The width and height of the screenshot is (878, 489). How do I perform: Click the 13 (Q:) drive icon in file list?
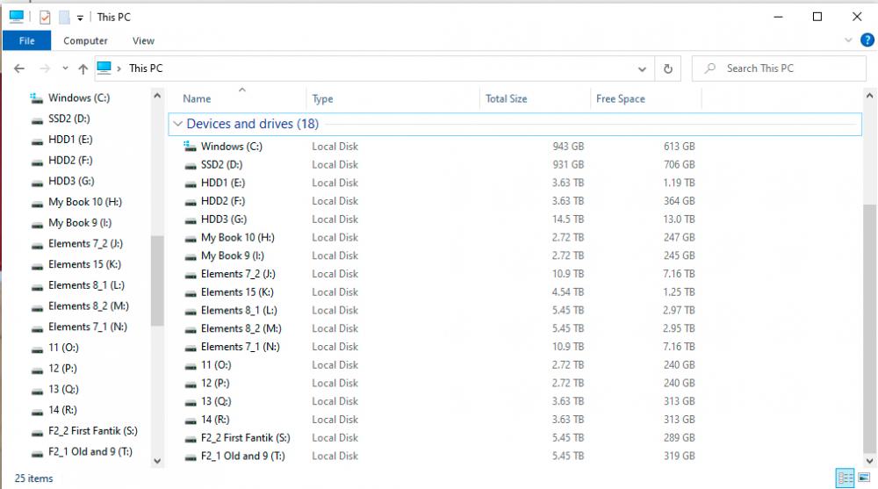(x=191, y=402)
